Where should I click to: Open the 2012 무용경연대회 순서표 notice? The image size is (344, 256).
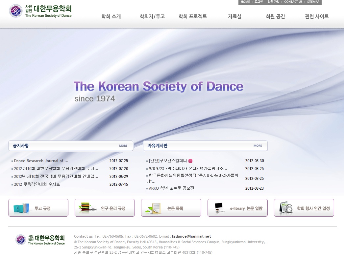pyautogui.click(x=37, y=184)
